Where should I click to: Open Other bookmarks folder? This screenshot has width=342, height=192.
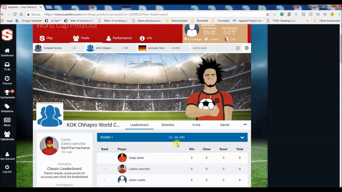tap(327, 21)
